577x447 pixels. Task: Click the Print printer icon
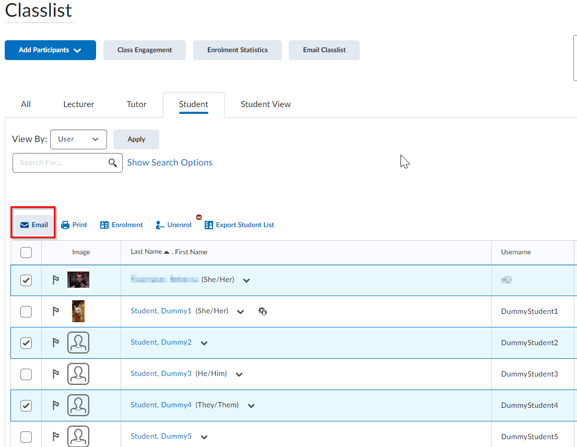(x=65, y=225)
